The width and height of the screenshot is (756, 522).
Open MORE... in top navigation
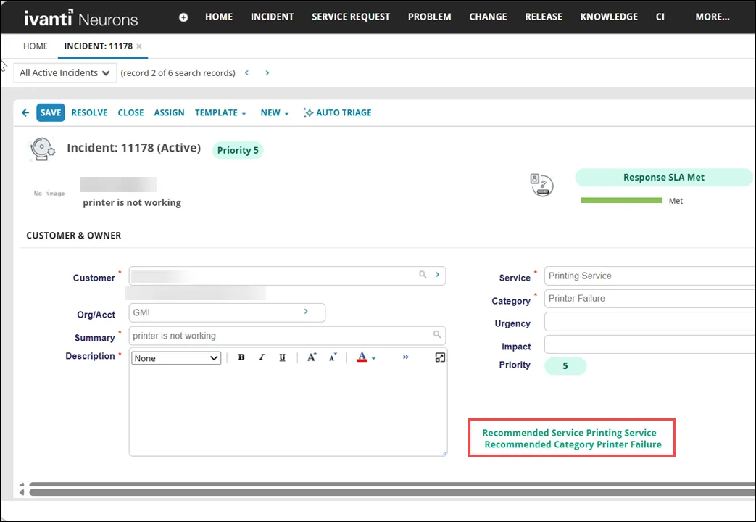pos(712,17)
